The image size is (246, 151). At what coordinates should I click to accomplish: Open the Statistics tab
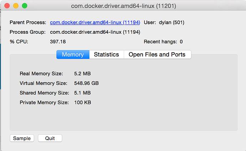(x=106, y=54)
